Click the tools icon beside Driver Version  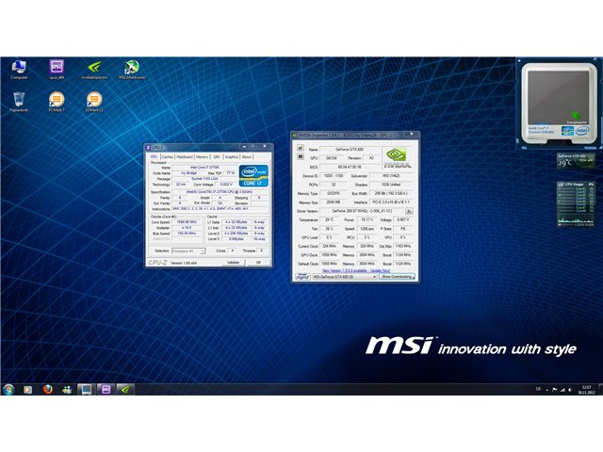coord(409,211)
